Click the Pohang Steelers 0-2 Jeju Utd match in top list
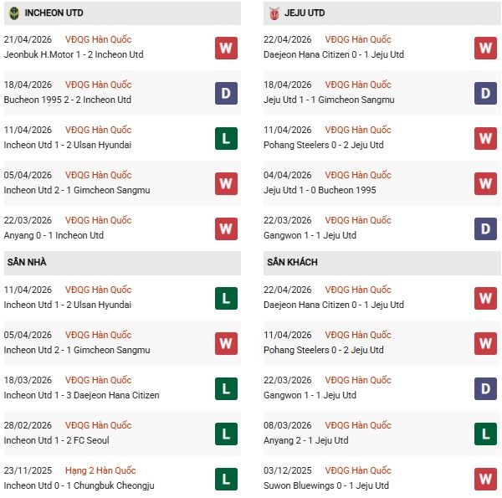Screen dimensions: 502x498 (325, 145)
